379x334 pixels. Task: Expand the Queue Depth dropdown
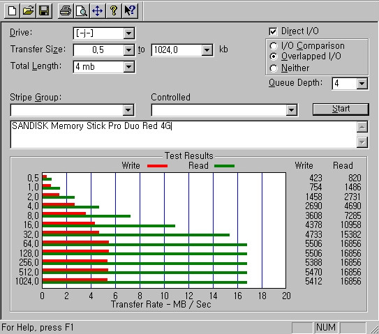click(x=362, y=84)
